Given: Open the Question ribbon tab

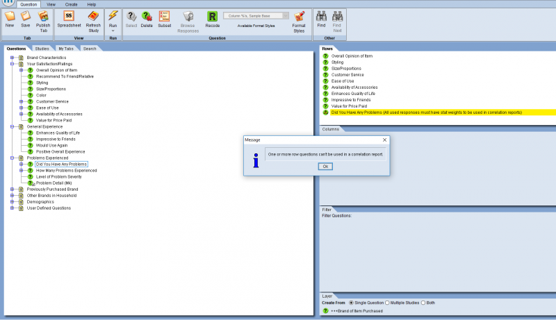Looking at the screenshot, I should (x=28, y=5).
